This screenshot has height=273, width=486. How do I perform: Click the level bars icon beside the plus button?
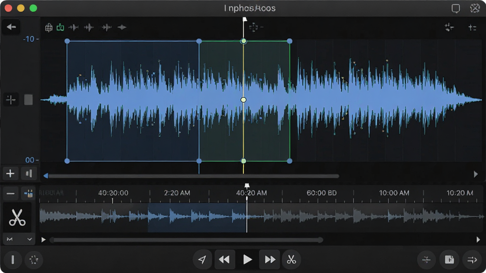(29, 173)
